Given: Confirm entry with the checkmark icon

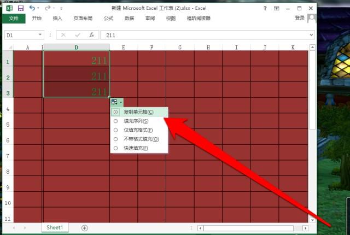Looking at the screenshot, I should pos(78,35).
